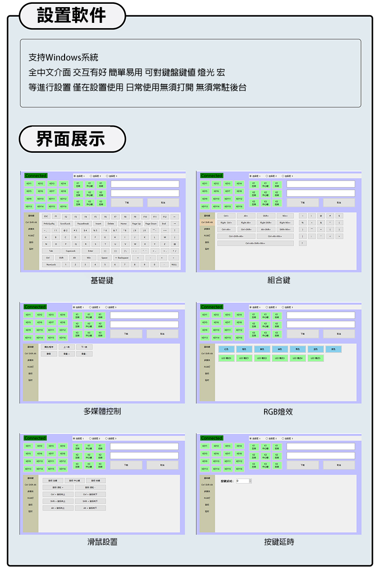Click 按键延时 spinner arrows in 按鍵延時 panel
Image resolution: width=380 pixels, height=571 pixels.
[x=250, y=481]
